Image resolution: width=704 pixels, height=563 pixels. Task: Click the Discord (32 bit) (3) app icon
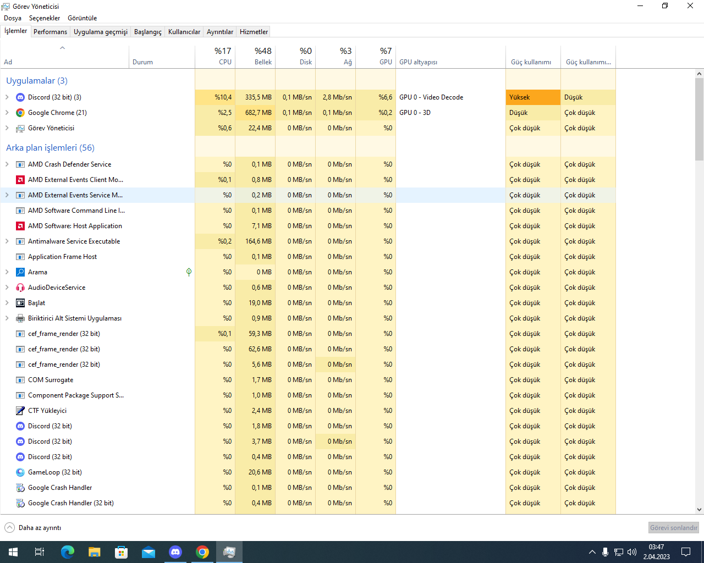tap(20, 97)
